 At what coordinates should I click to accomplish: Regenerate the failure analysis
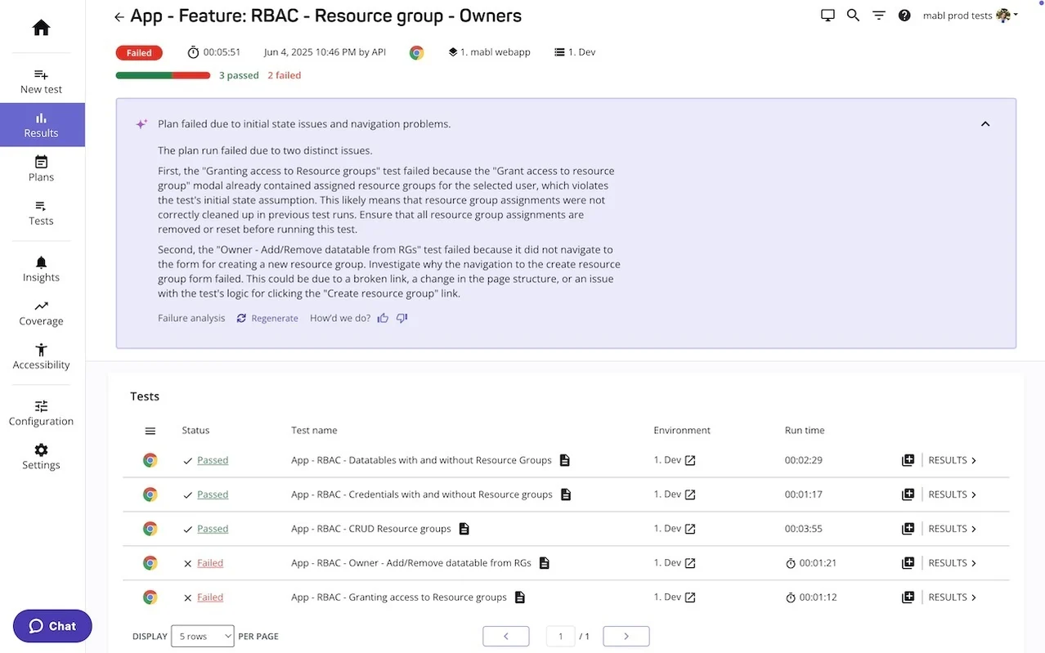pyautogui.click(x=267, y=318)
